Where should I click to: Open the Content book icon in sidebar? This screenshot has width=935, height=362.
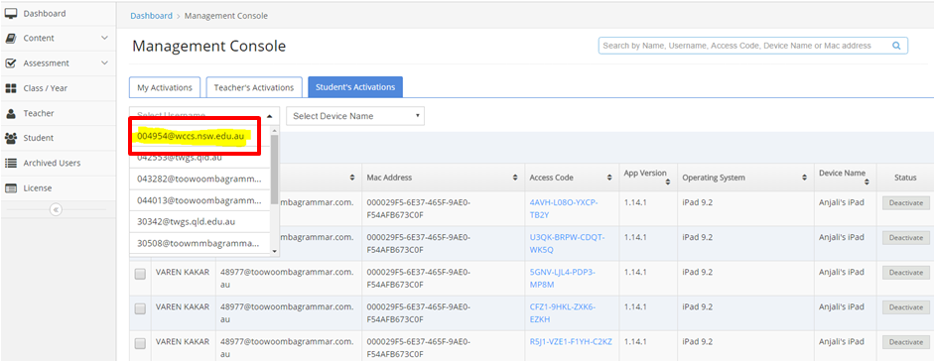tap(11, 38)
